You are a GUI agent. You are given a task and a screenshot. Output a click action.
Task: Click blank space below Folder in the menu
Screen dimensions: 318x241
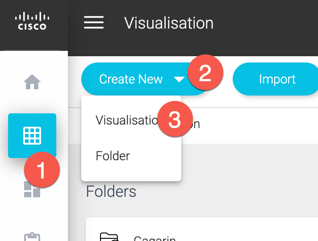[131, 173]
